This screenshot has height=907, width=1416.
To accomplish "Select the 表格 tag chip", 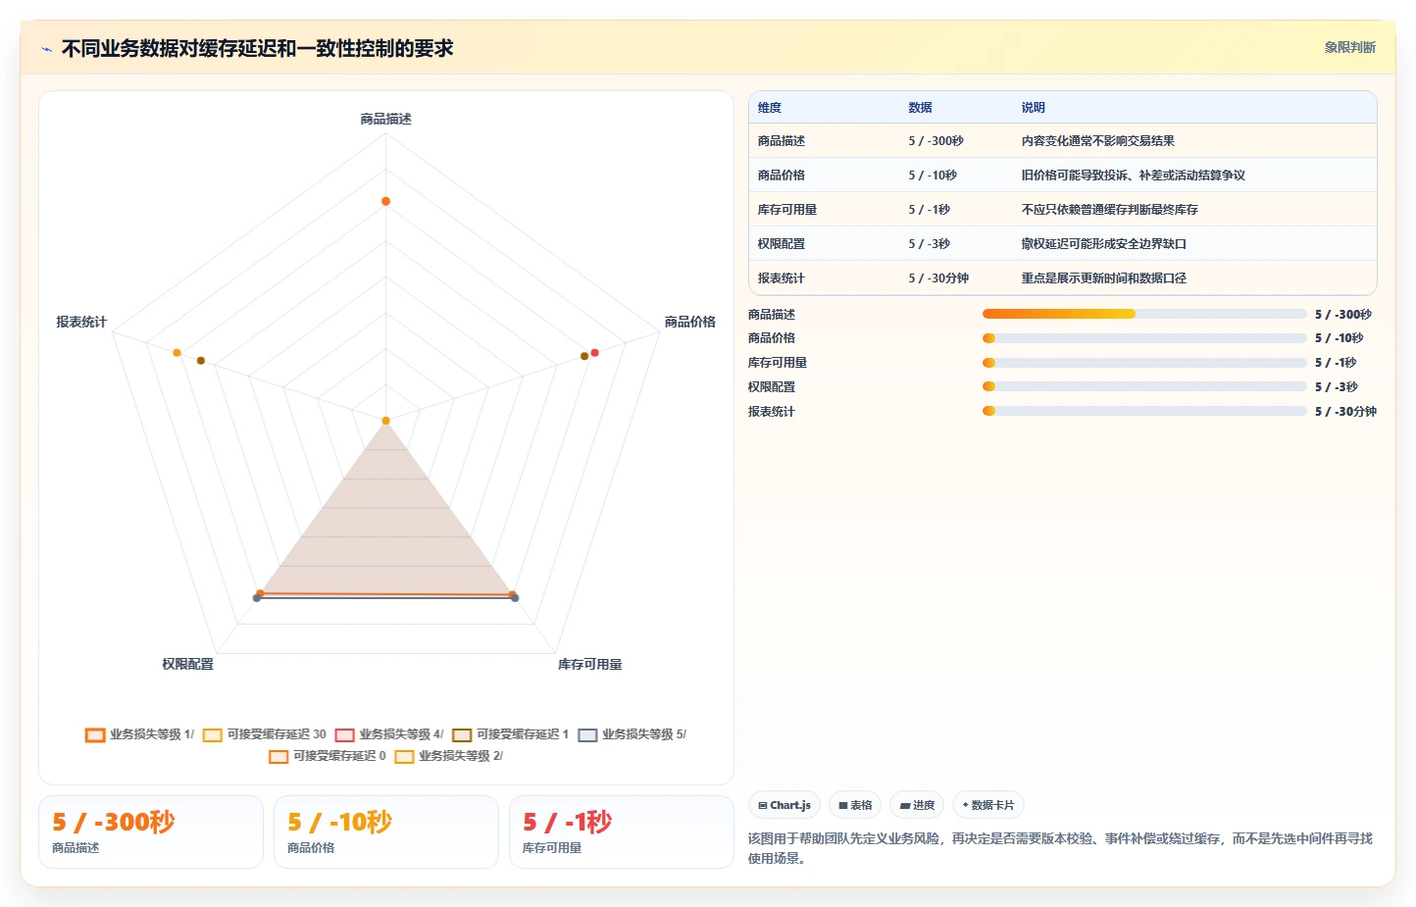I will (855, 805).
